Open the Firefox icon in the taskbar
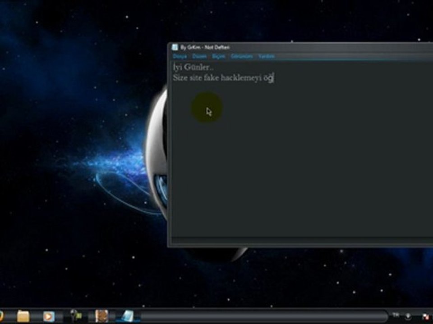Viewport: 433px width, 324px height. 1,316
